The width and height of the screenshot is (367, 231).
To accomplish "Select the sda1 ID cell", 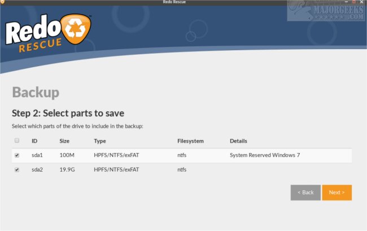I will (37, 155).
